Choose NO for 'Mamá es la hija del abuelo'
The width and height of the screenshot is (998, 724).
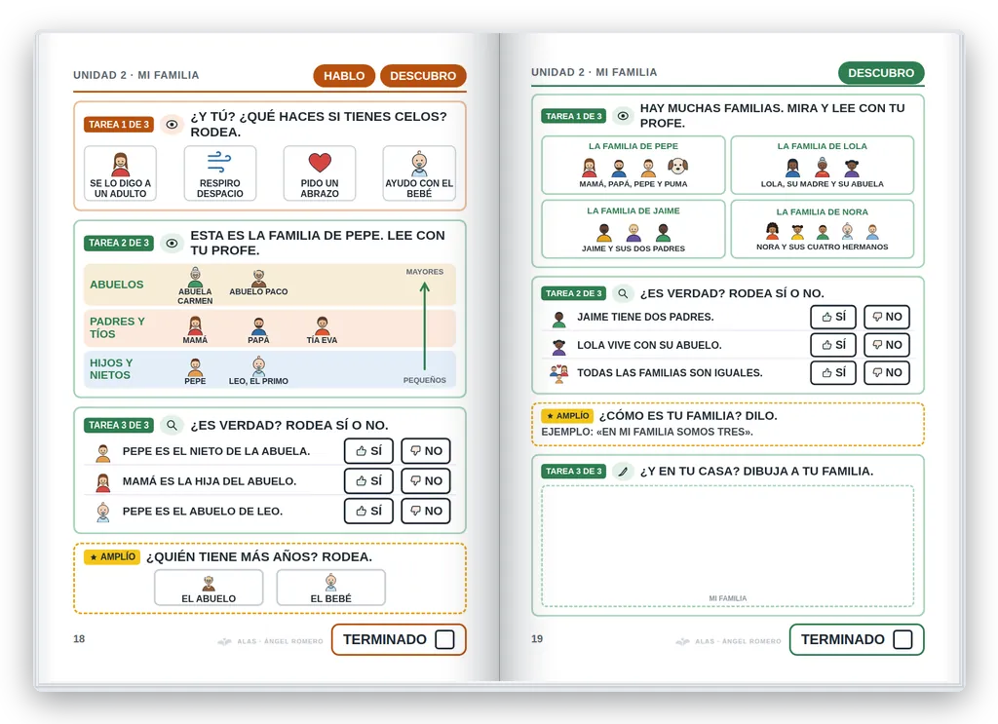[426, 481]
